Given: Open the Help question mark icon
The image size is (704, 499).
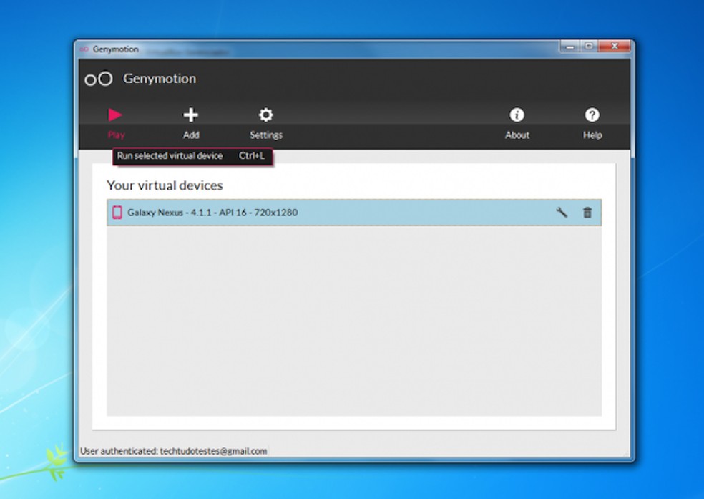Looking at the screenshot, I should pyautogui.click(x=592, y=115).
